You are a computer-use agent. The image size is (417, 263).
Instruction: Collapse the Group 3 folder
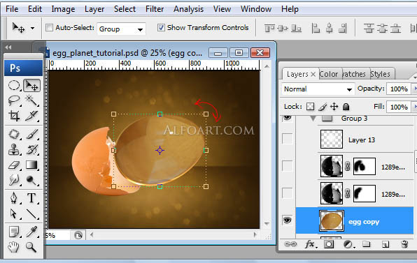pyautogui.click(x=313, y=119)
